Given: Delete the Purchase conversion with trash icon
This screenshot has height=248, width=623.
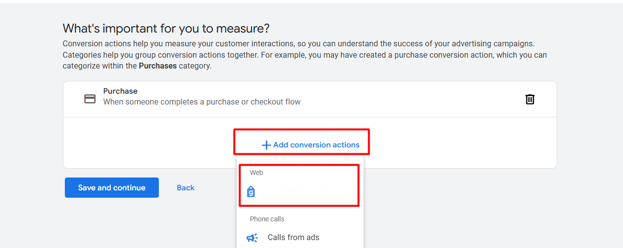Looking at the screenshot, I should pyautogui.click(x=529, y=99).
